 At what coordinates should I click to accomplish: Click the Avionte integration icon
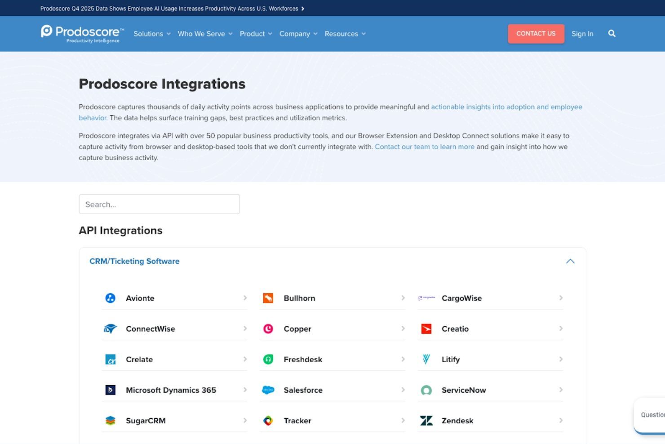(x=111, y=298)
